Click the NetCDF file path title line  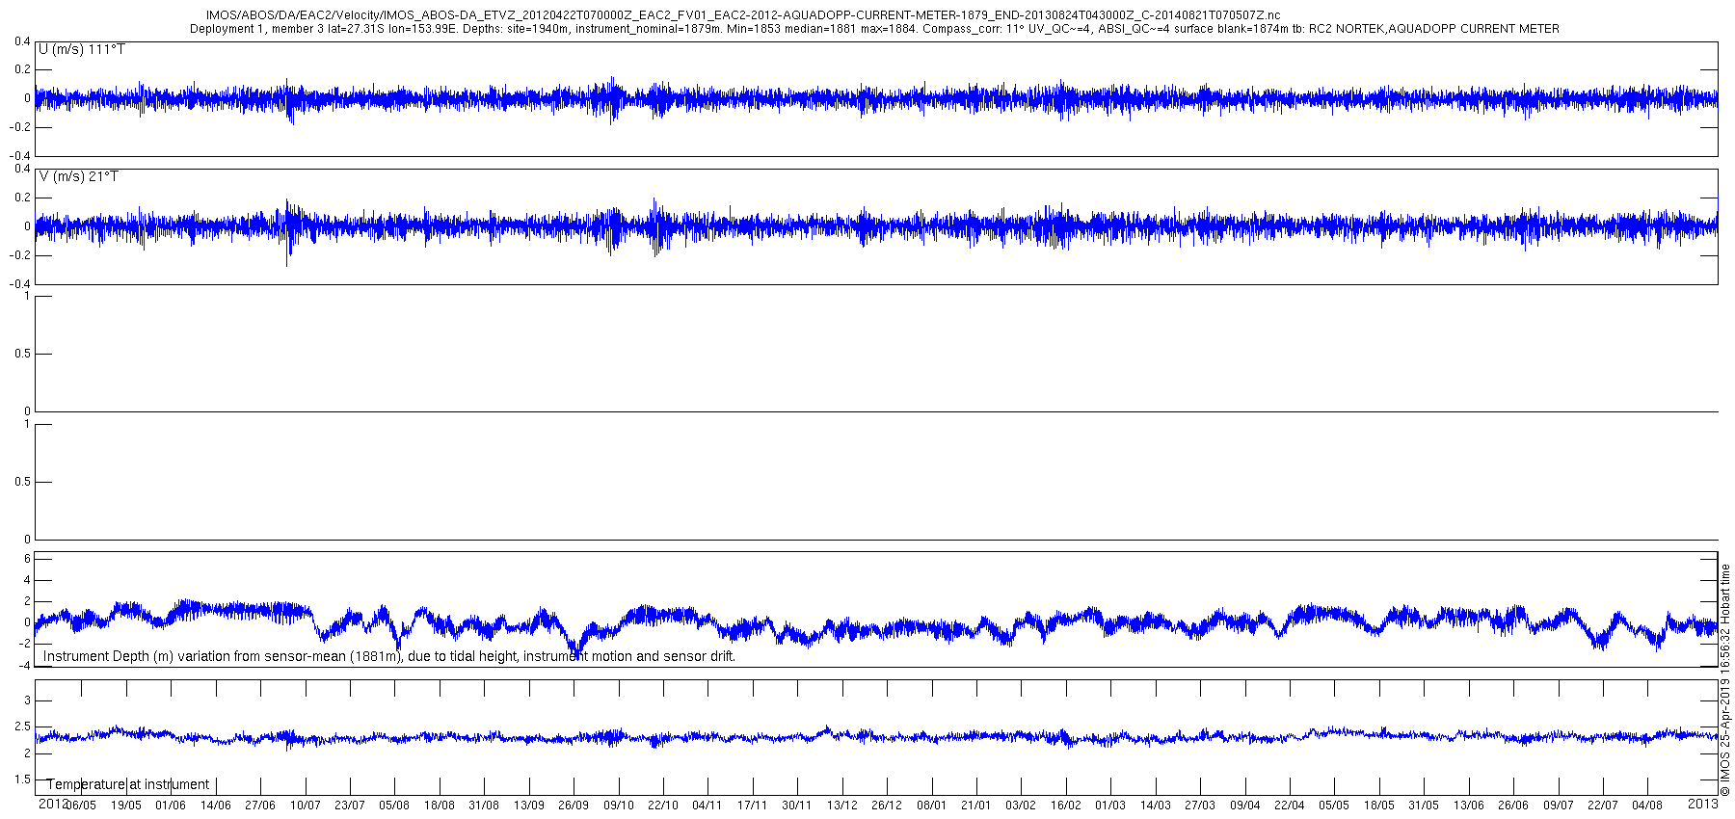(x=743, y=15)
